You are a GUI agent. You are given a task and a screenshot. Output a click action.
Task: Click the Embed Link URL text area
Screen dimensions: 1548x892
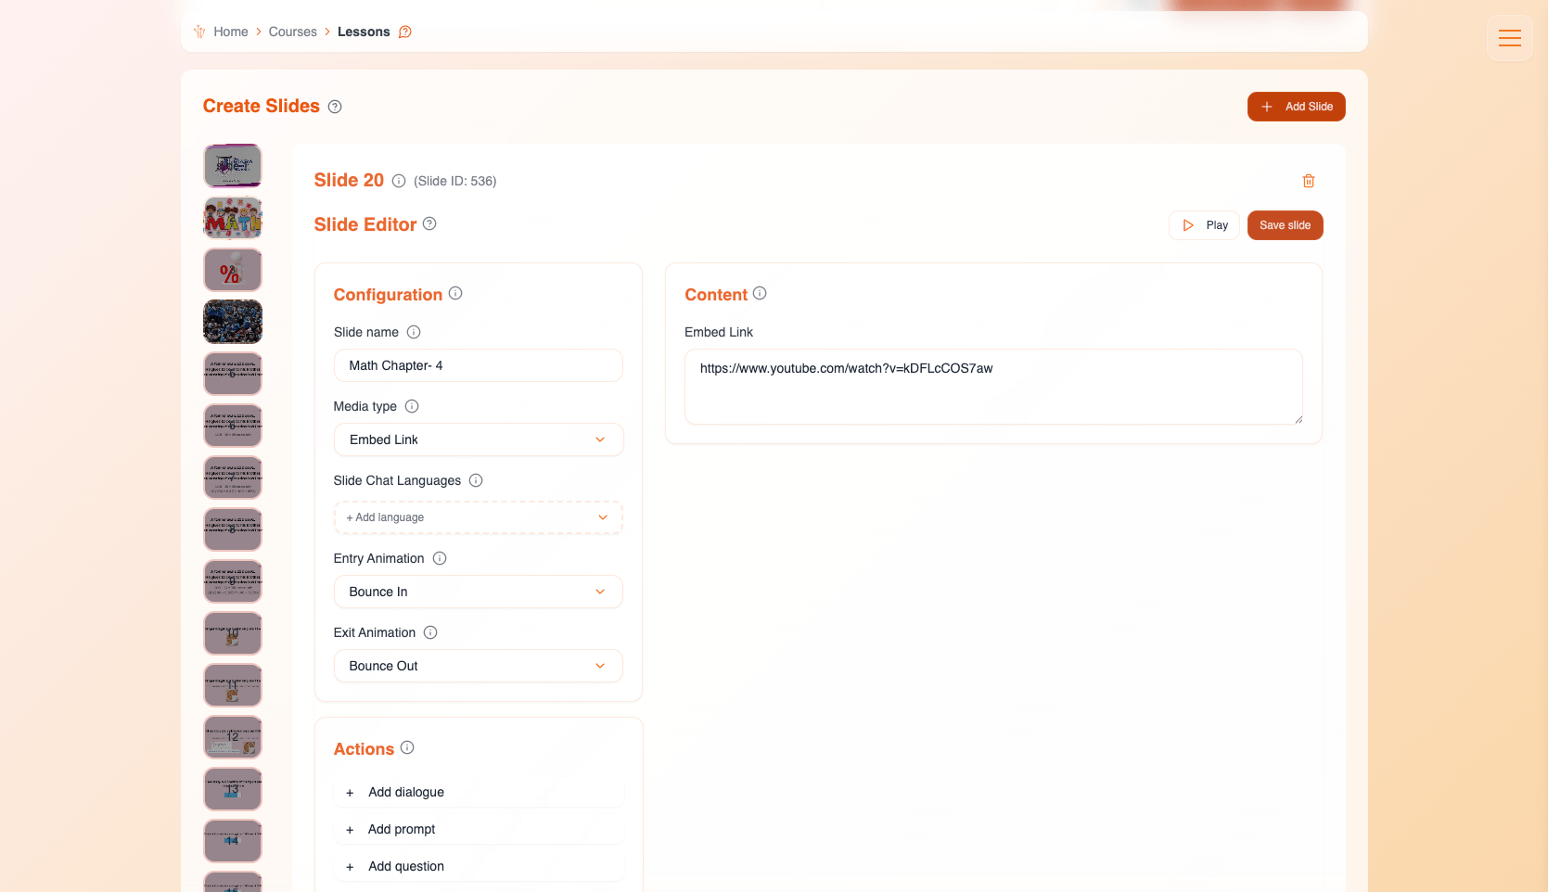(993, 387)
